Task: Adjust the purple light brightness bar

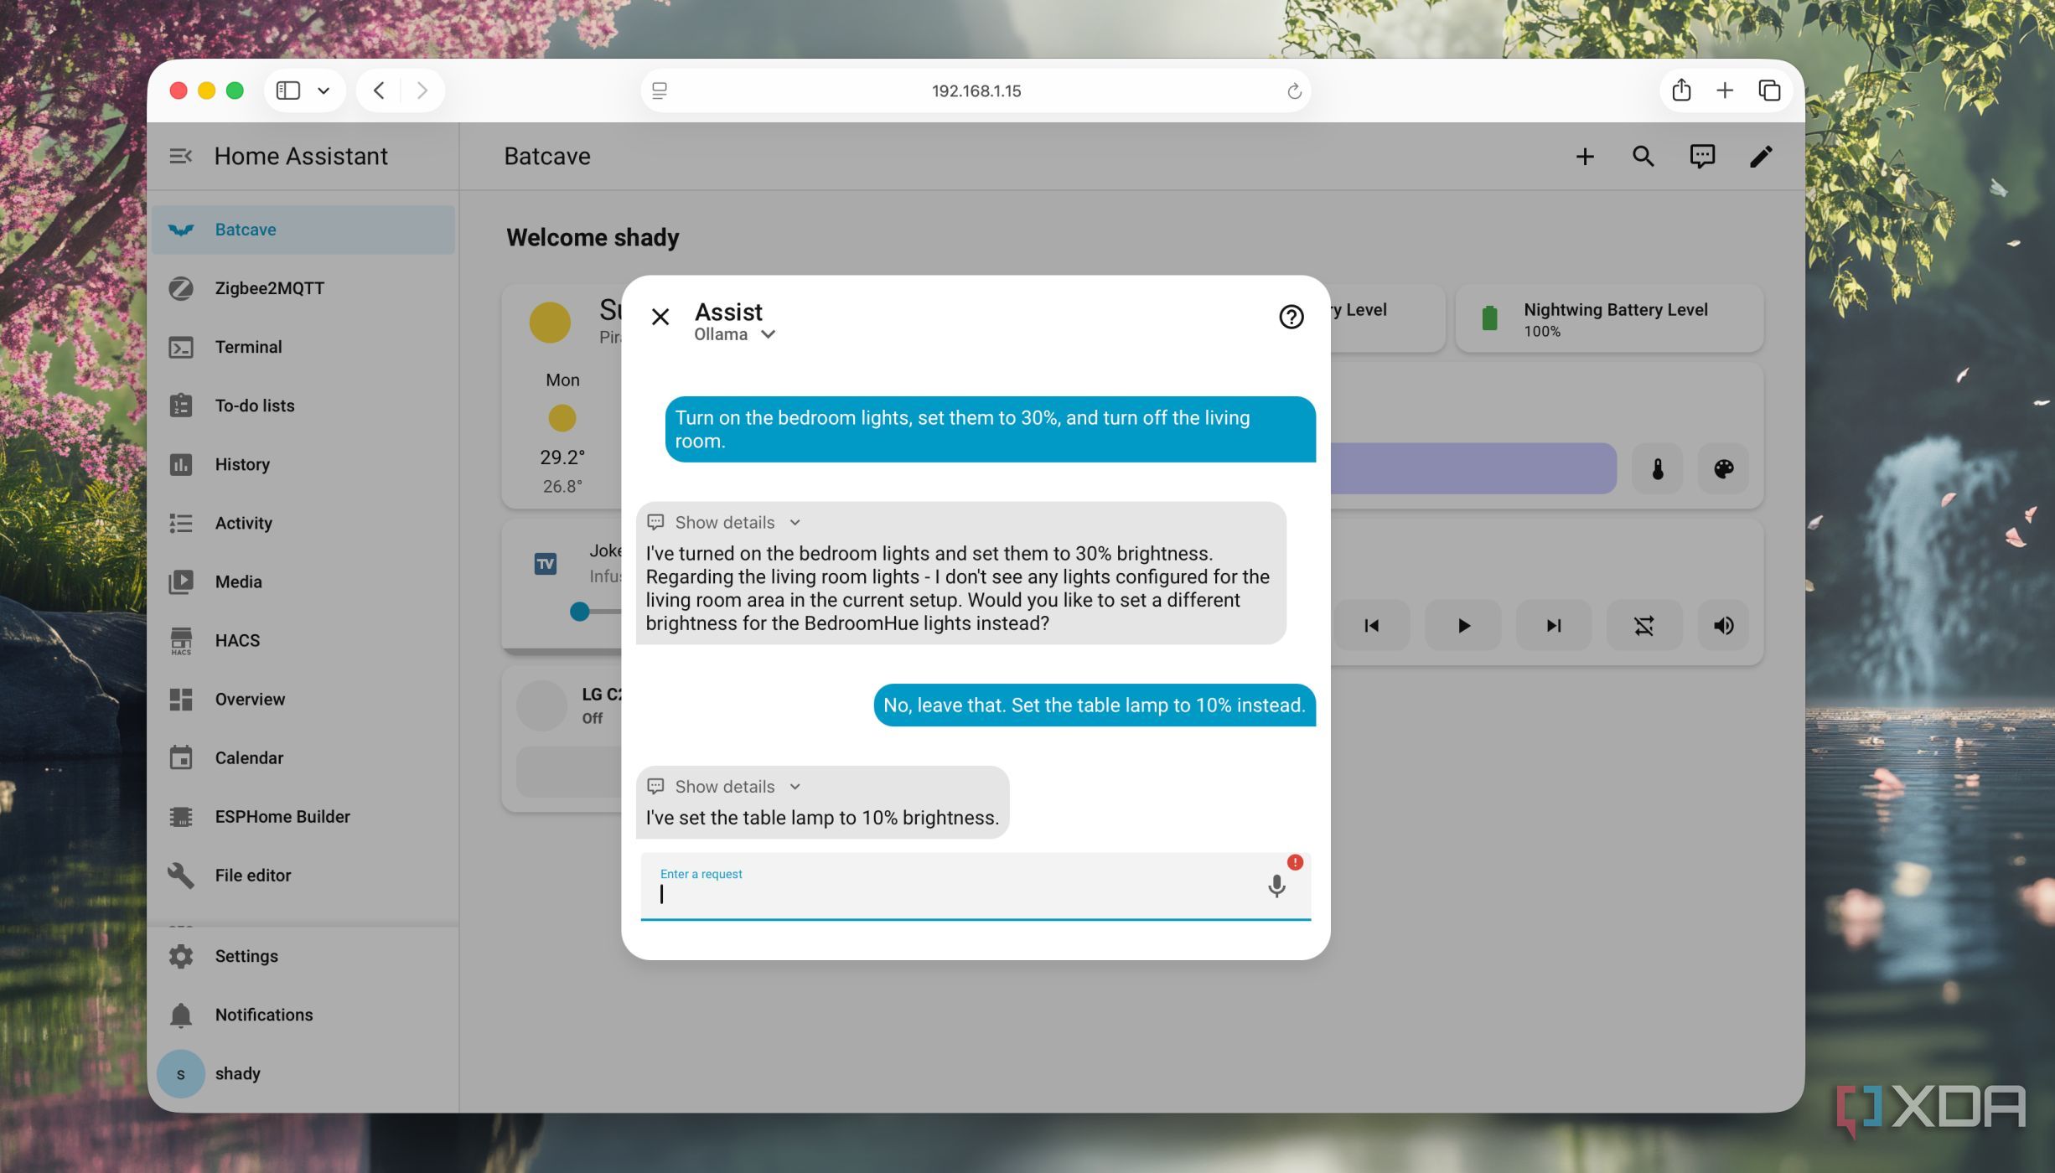Action: pyautogui.click(x=1473, y=468)
